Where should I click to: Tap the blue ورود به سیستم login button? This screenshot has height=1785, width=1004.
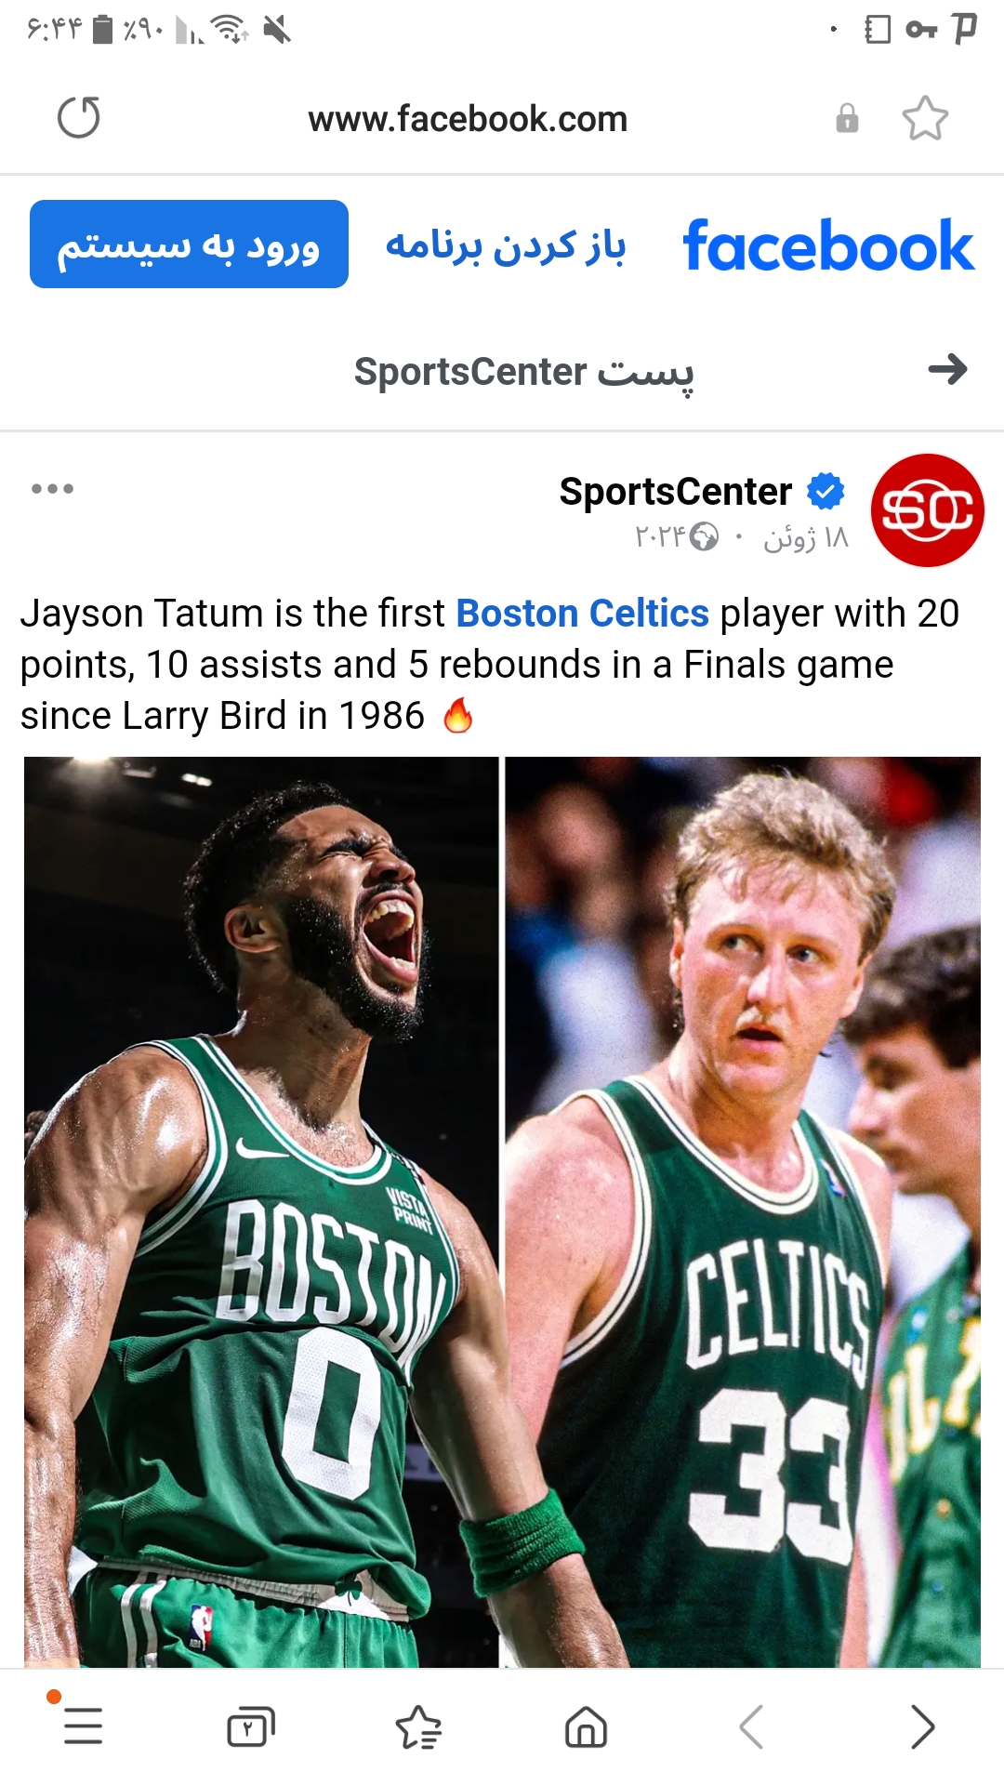click(x=189, y=245)
